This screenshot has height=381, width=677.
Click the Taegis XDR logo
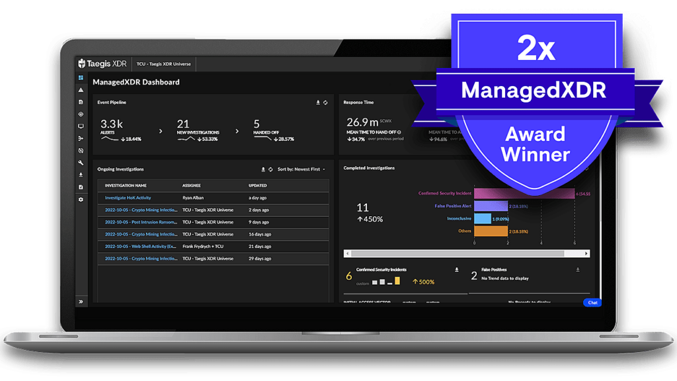point(102,63)
